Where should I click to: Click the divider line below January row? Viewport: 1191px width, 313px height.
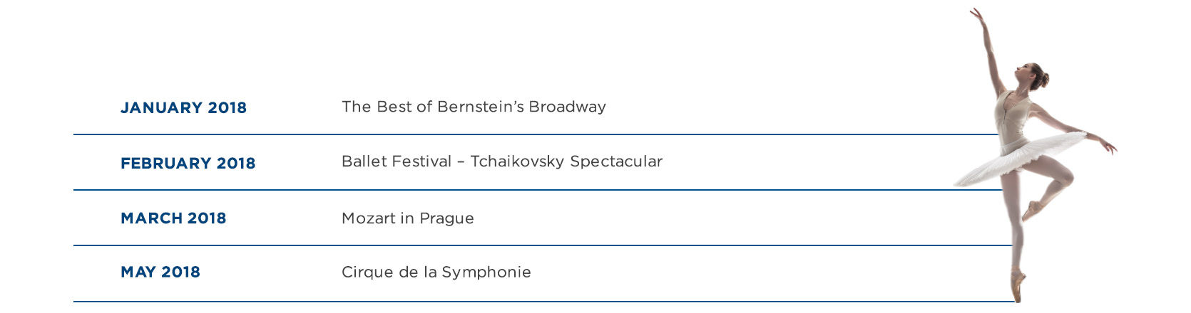535,134
